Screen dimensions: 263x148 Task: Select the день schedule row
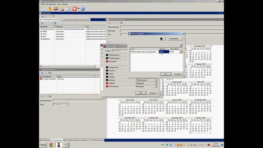(73, 37)
